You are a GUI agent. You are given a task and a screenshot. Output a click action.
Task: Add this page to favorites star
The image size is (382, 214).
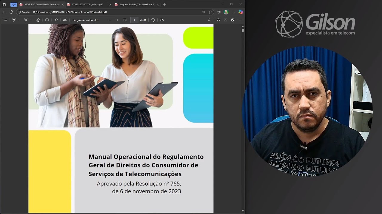(x=210, y=12)
